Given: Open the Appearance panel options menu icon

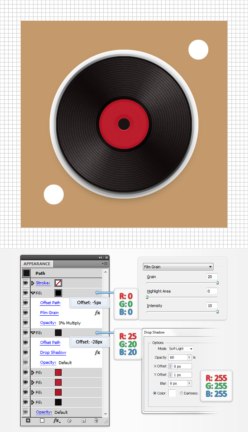Looking at the screenshot, I should (105, 264).
